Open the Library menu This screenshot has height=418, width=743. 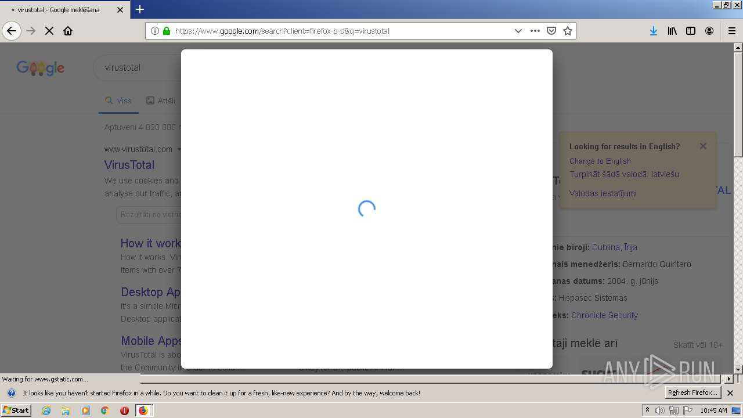672,31
